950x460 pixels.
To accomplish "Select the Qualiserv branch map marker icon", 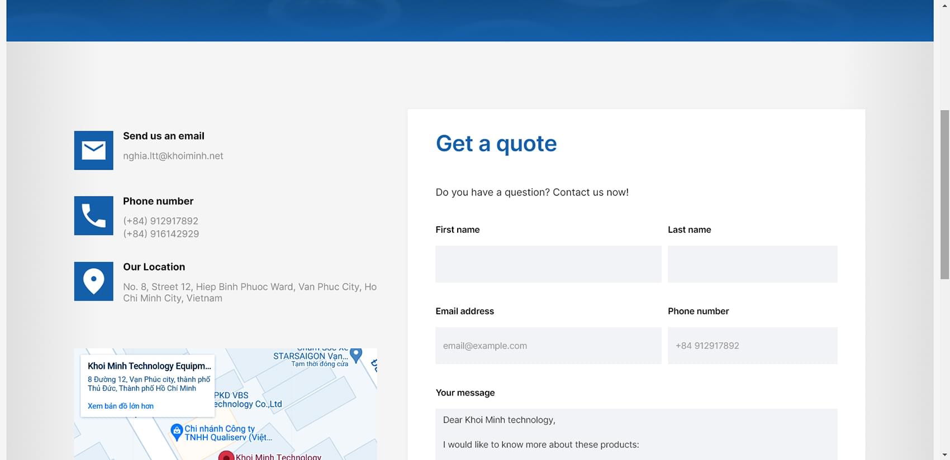I will pos(177,432).
